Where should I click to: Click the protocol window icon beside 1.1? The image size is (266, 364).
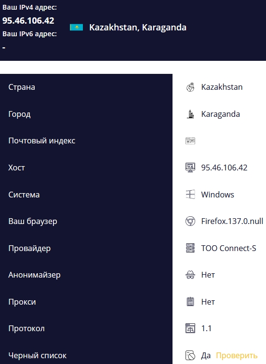click(190, 328)
